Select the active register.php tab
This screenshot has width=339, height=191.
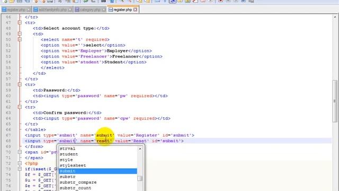click(x=123, y=10)
